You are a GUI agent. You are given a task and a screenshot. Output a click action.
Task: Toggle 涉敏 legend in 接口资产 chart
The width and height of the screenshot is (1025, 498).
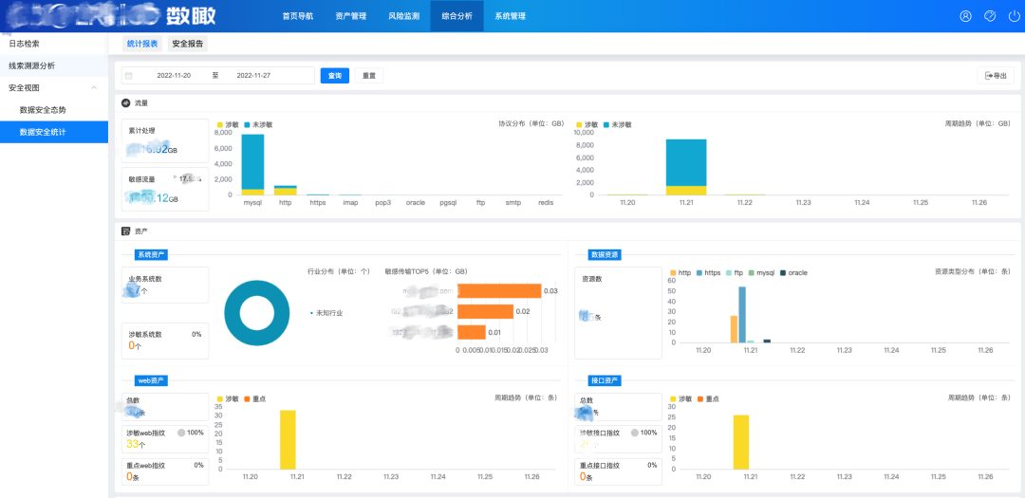click(682, 398)
